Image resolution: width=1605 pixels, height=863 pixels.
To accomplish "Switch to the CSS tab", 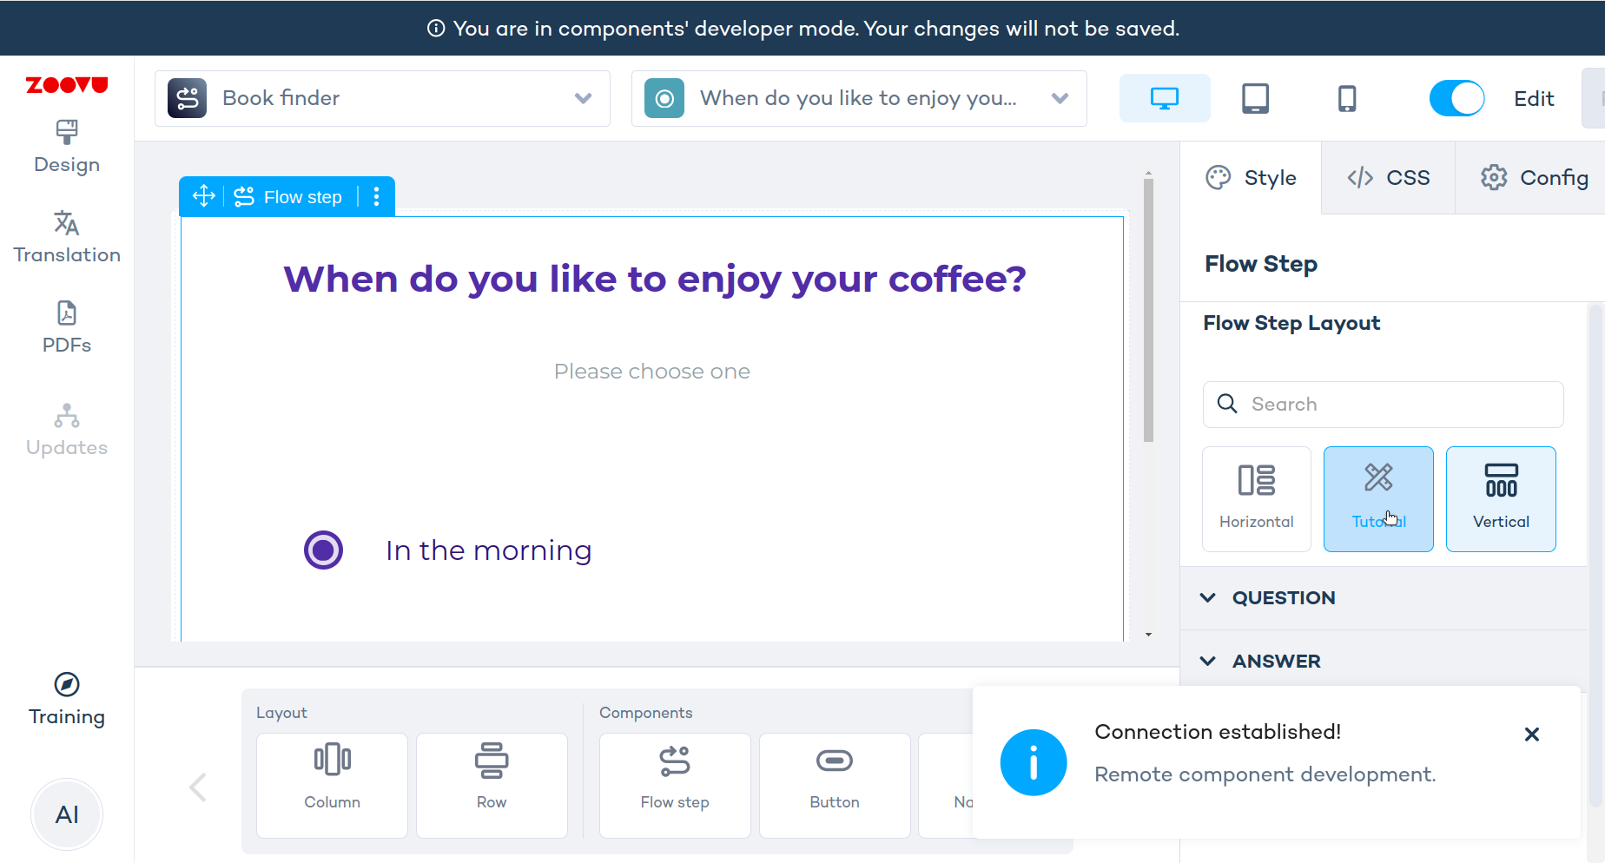I will (1388, 178).
